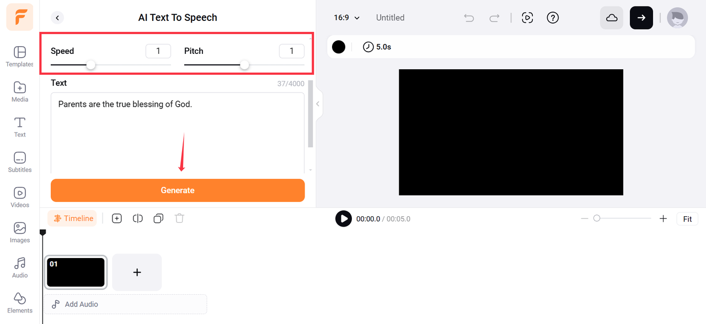Image resolution: width=706 pixels, height=324 pixels.
Task: Click the black video canvas
Action: pos(511,132)
